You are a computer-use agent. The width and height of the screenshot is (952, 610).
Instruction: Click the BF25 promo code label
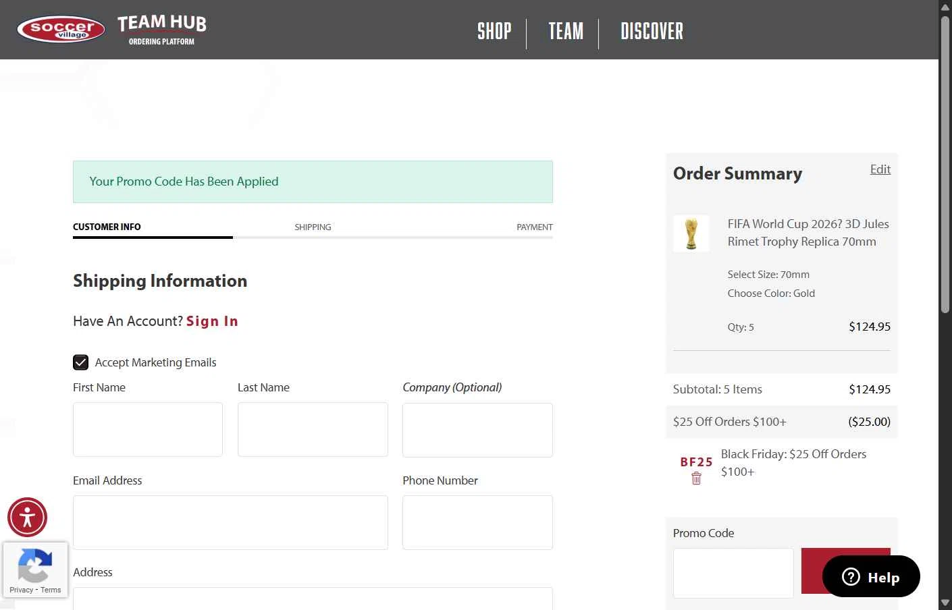(x=696, y=462)
